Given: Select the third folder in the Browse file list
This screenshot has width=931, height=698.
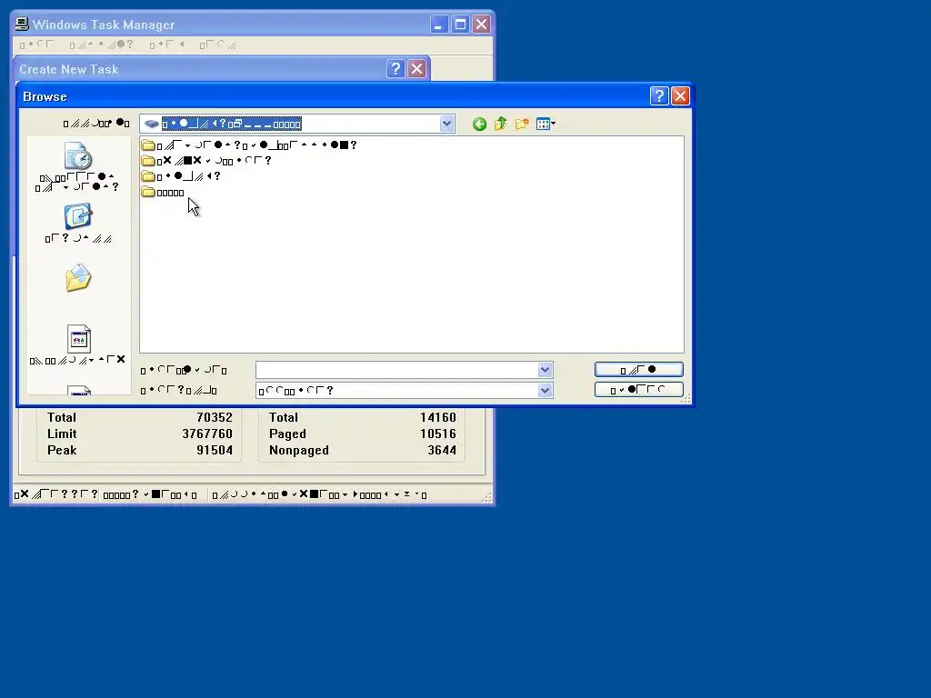Looking at the screenshot, I should [181, 176].
